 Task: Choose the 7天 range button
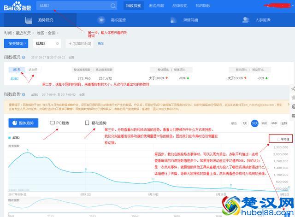click(245, 123)
